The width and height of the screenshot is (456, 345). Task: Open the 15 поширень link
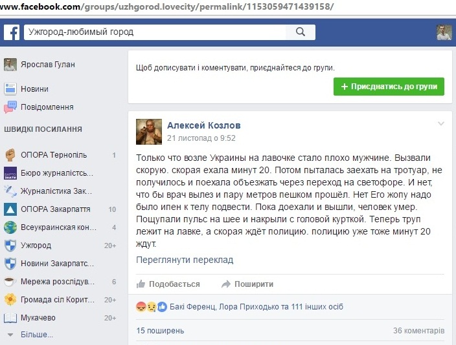tap(160, 331)
